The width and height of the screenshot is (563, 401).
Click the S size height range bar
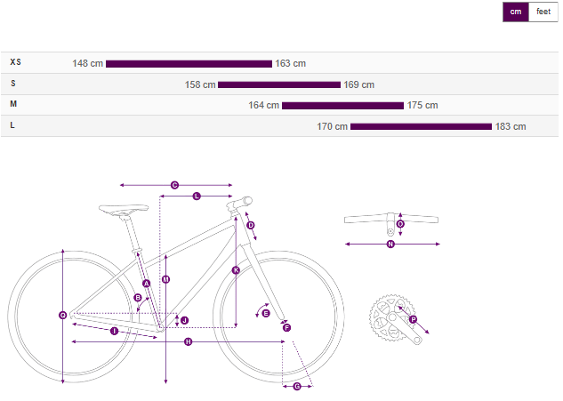pyautogui.click(x=278, y=84)
